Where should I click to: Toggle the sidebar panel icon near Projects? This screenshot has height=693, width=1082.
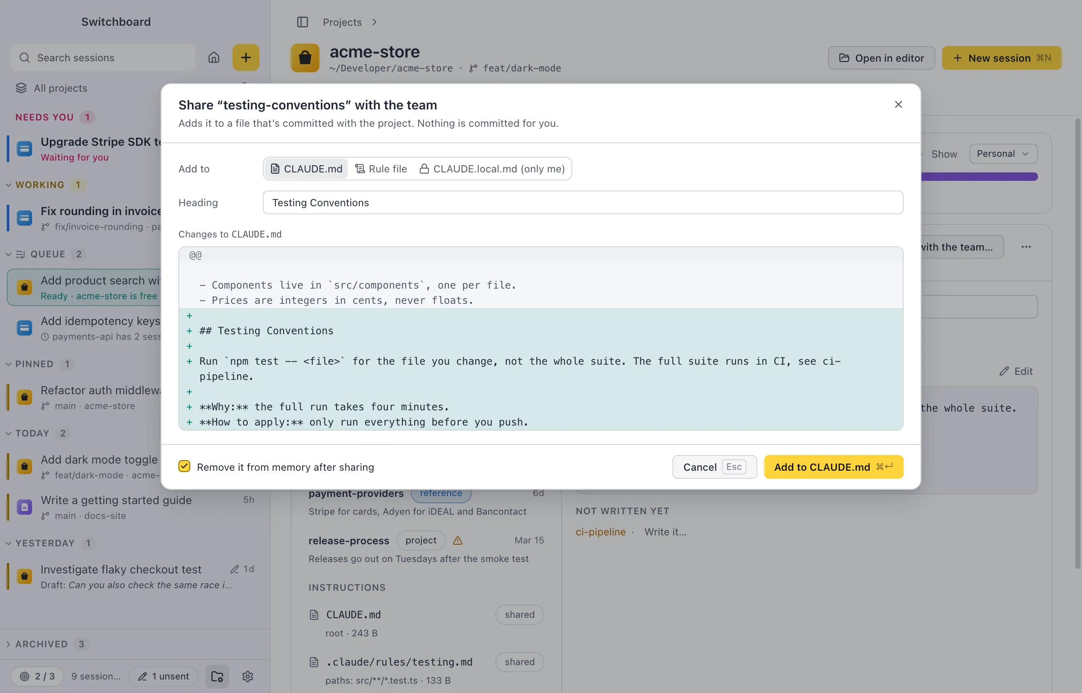point(303,22)
